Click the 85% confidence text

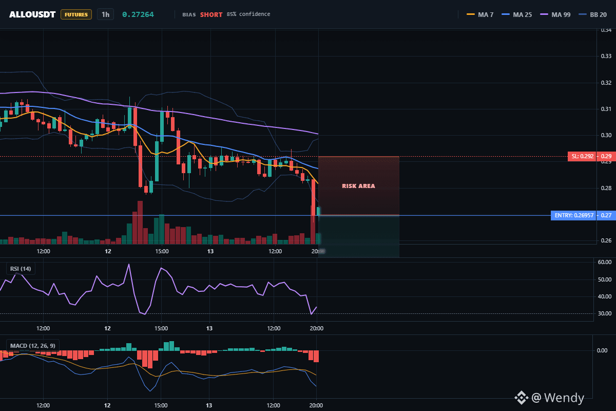coord(248,14)
